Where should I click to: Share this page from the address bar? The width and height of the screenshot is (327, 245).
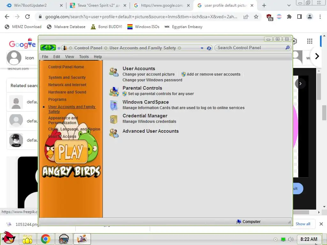point(246,17)
